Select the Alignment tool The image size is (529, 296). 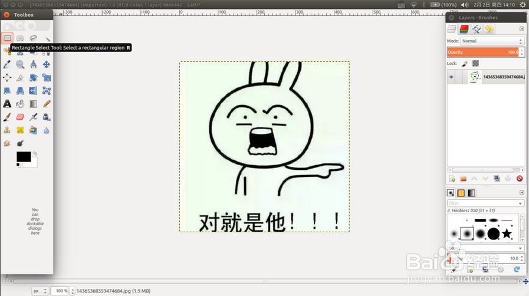tap(7, 78)
